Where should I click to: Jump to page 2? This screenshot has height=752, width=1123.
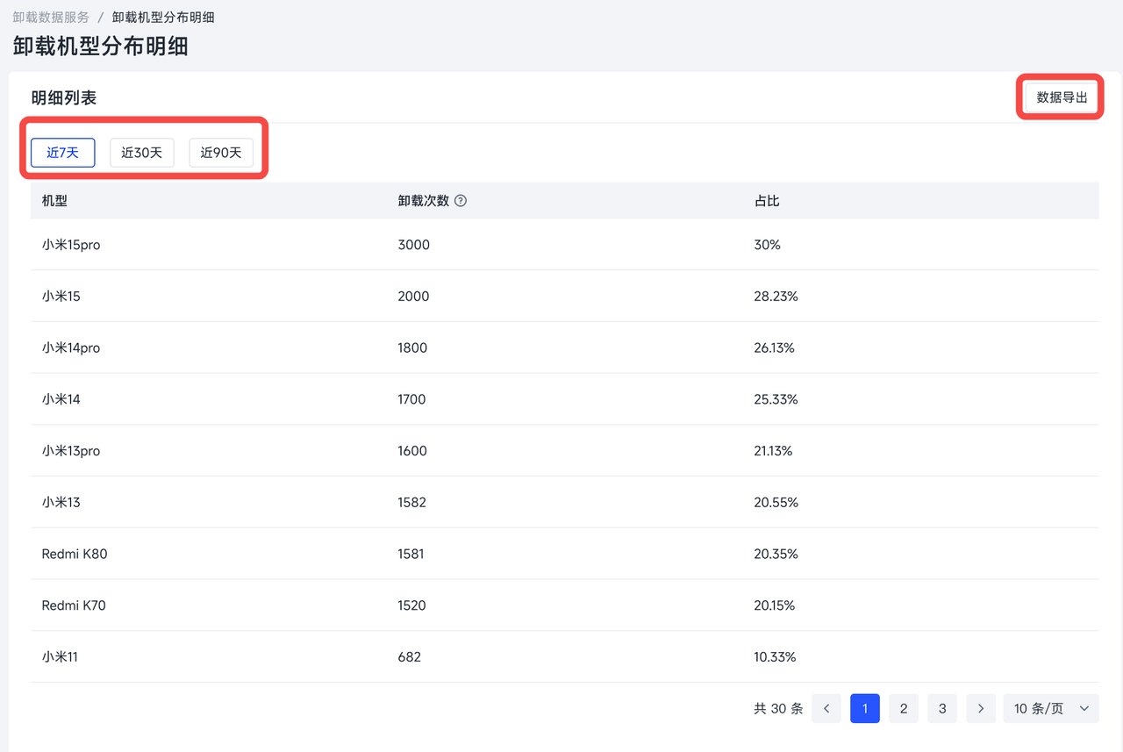904,708
